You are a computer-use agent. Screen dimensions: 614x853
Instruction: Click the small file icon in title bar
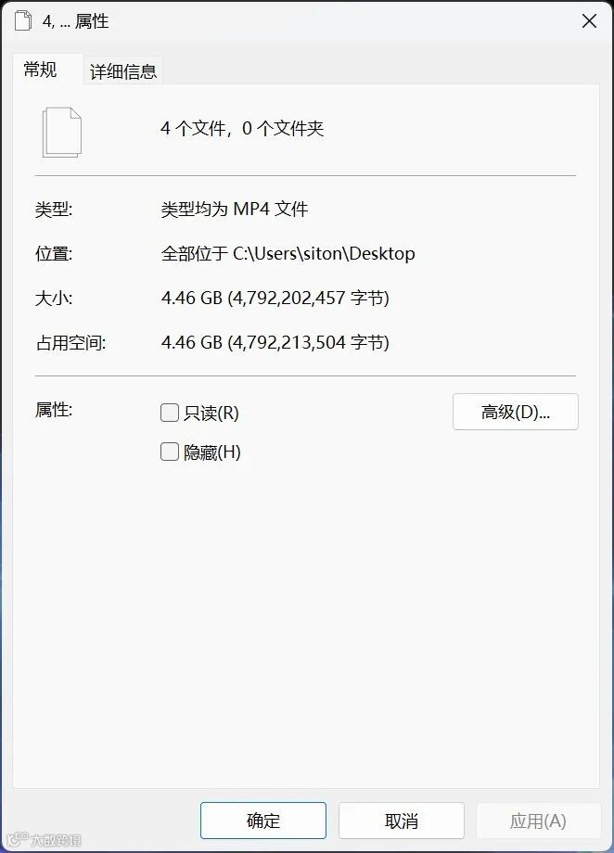coord(23,20)
